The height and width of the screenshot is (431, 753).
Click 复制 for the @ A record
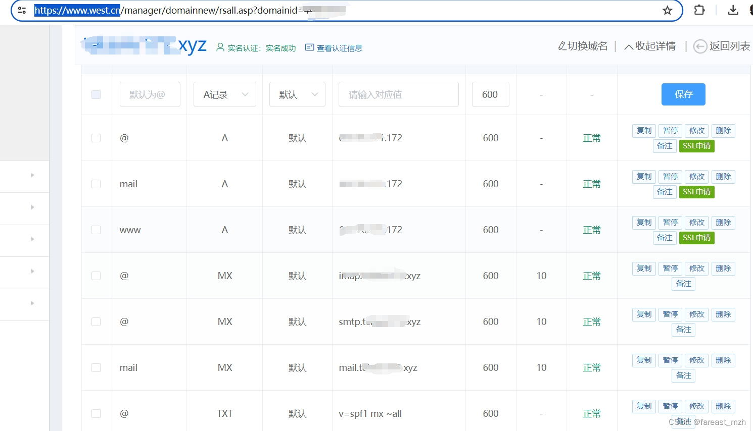pyautogui.click(x=644, y=131)
